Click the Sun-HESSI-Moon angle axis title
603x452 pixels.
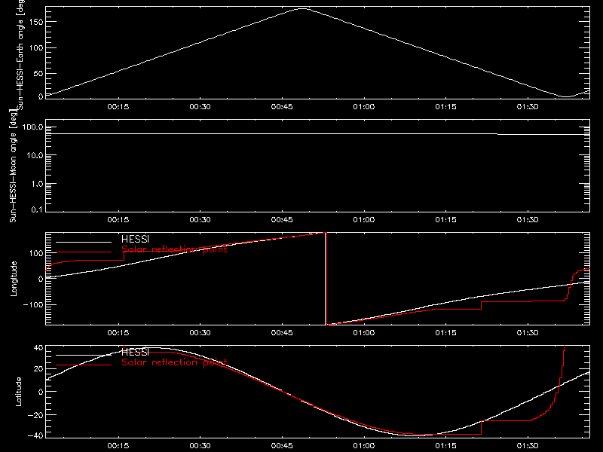pyautogui.click(x=13, y=166)
